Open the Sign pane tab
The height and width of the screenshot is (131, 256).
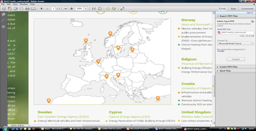tap(233, 9)
